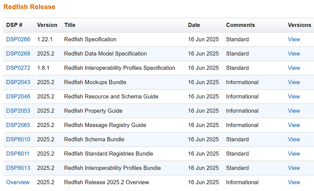Viewport: 314px width, 191px height.
Task: View versions of the Data Model Specification
Action: (x=294, y=54)
